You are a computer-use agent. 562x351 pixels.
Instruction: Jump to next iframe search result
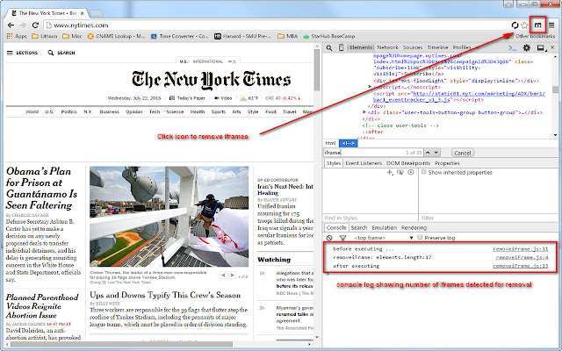[x=436, y=153]
